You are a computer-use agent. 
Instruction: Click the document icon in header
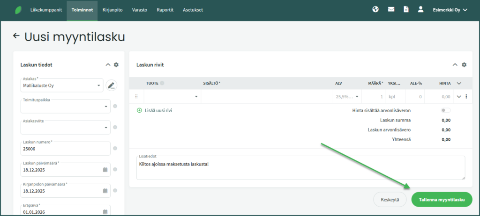pos(406,9)
